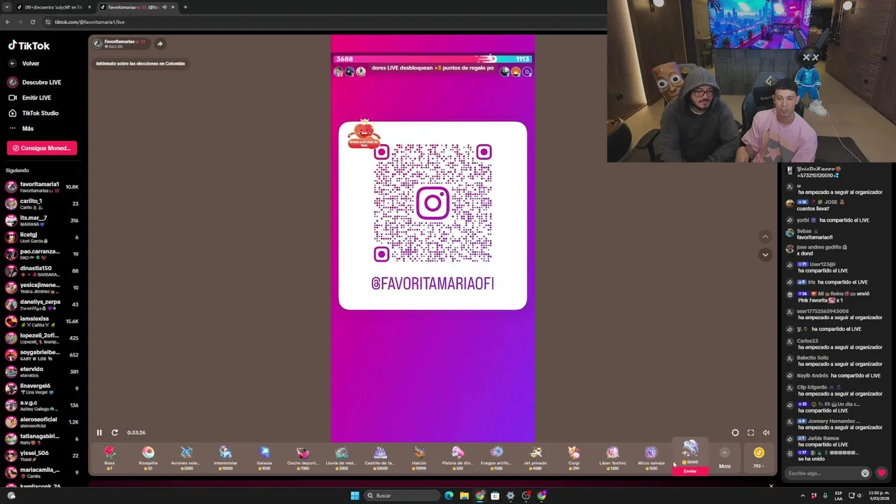The width and height of the screenshot is (896, 504).
Task: Pick the Jet privado gift
Action: pos(535,457)
